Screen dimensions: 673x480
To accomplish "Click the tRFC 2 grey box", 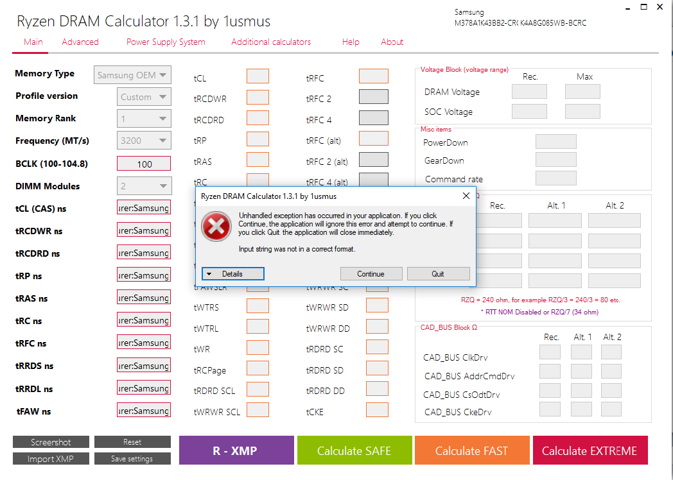I will [x=373, y=96].
